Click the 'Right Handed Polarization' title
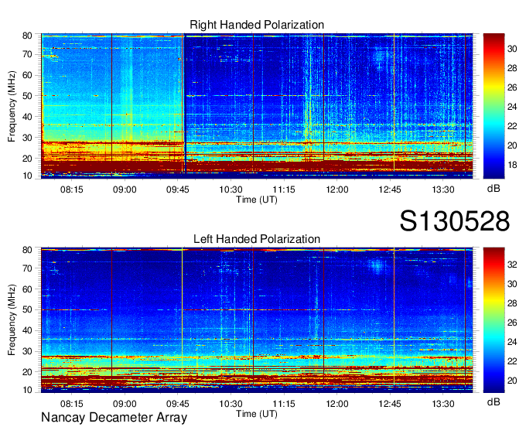This screenshot has width=526, height=427. [257, 25]
